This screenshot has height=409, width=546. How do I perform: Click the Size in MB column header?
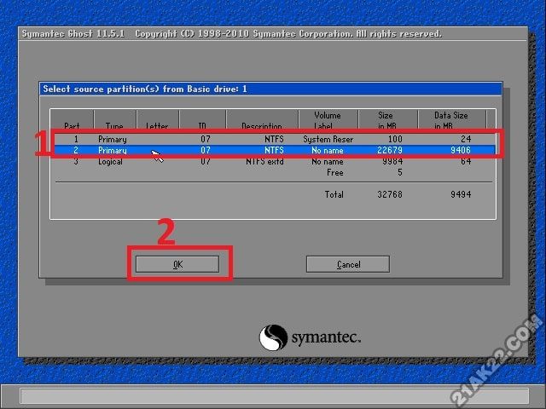point(387,119)
